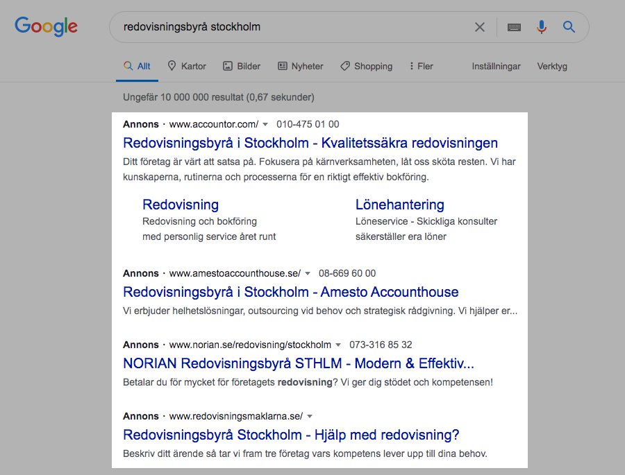The height and width of the screenshot is (475, 625).
Task: Click phone number 010-475 01 00
Action: pyautogui.click(x=308, y=124)
